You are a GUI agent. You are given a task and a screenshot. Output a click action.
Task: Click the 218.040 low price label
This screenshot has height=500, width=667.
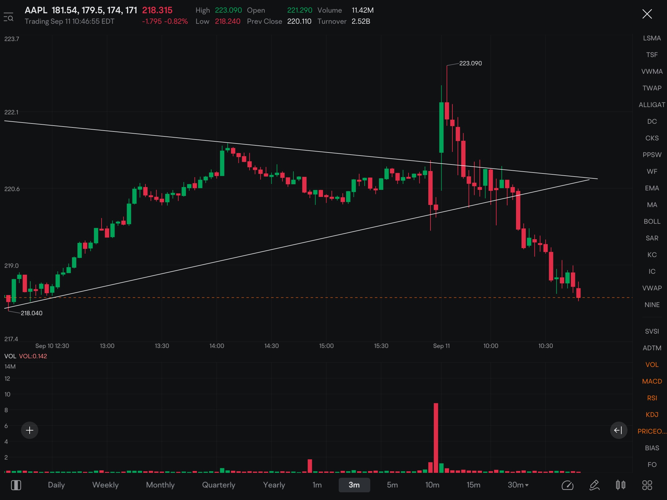[31, 313]
